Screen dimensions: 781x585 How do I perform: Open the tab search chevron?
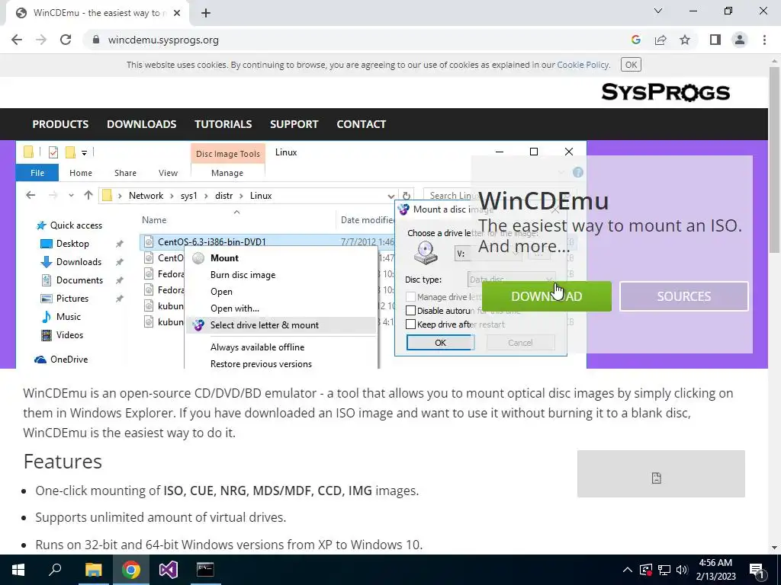(658, 11)
